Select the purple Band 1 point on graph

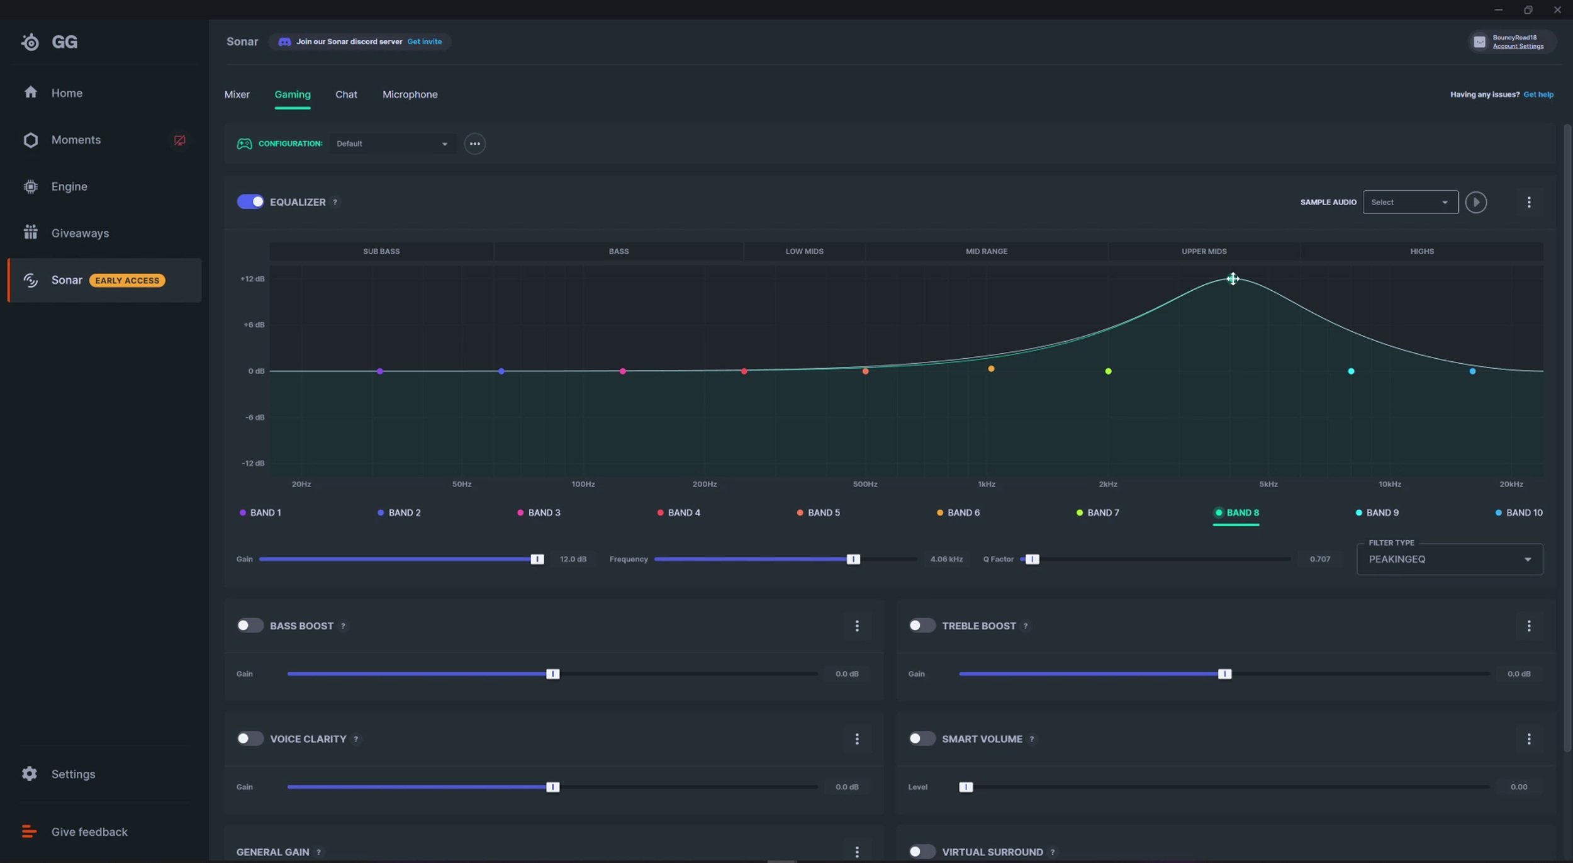tap(379, 371)
